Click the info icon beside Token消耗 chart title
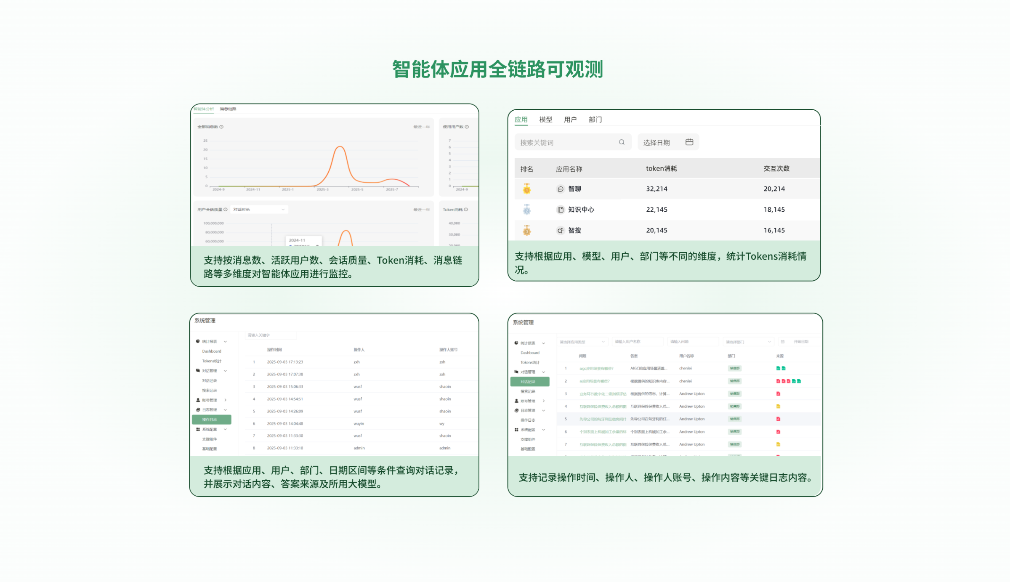The image size is (1010, 582). pos(466,210)
